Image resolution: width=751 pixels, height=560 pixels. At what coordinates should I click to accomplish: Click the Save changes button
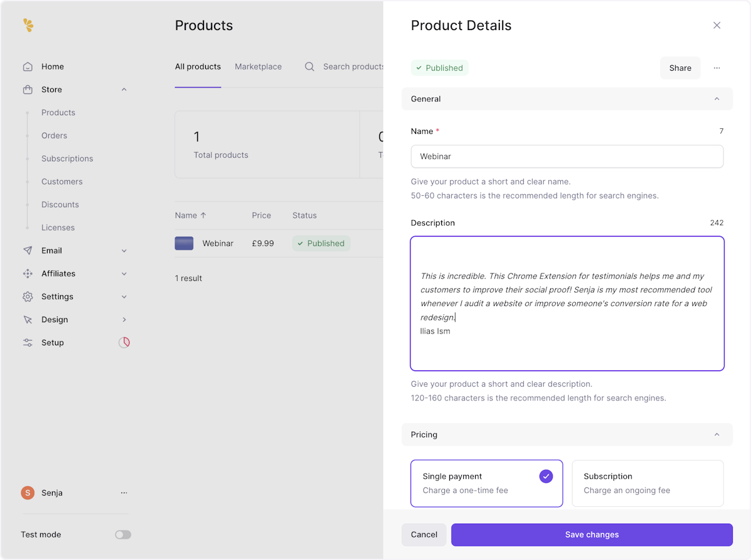tap(591, 535)
